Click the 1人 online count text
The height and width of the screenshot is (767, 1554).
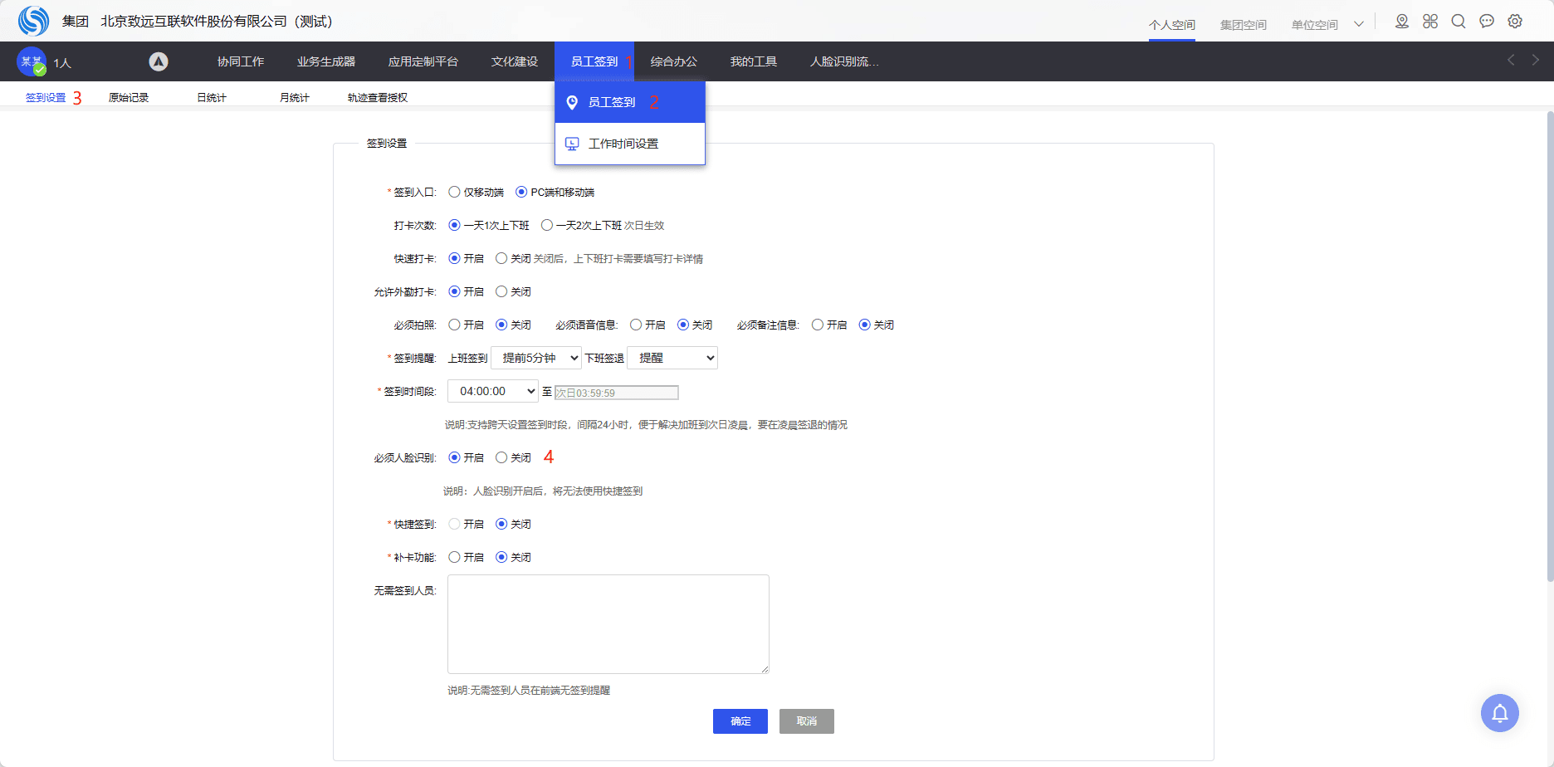click(62, 63)
